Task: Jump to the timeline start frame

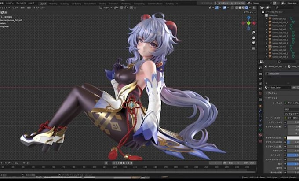Action: (114, 163)
